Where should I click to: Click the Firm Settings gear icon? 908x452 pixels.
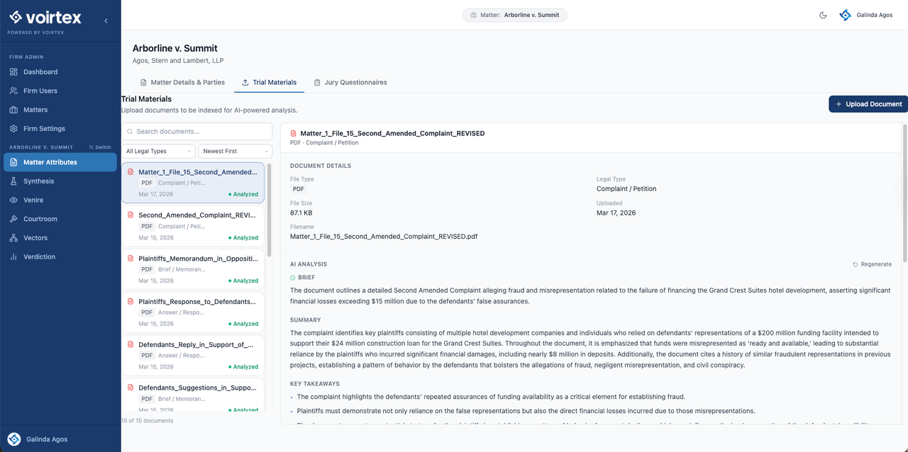click(x=13, y=129)
